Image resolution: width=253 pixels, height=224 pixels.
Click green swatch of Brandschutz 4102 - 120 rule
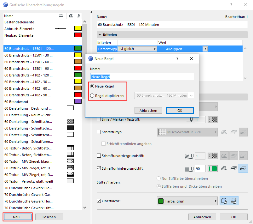click(78, 75)
